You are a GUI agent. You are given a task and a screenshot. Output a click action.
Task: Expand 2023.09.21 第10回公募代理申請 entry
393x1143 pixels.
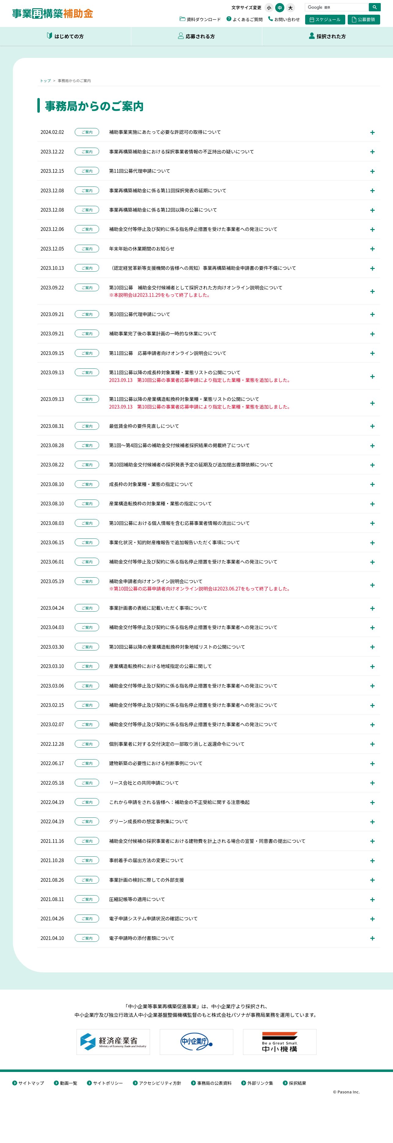point(372,315)
